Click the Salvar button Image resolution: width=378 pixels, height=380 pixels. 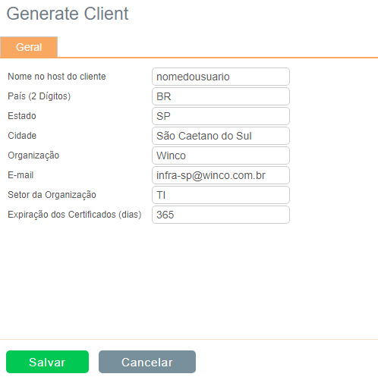(x=47, y=362)
